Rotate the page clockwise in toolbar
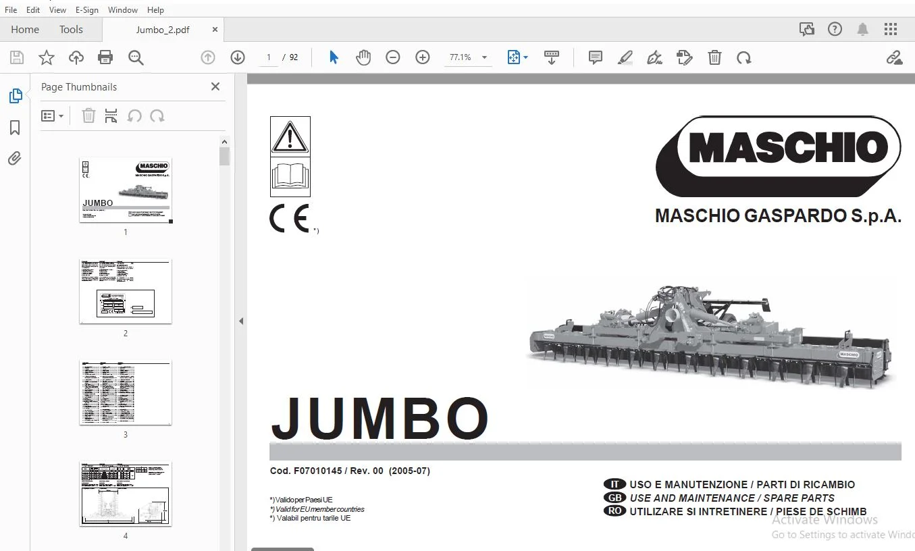The width and height of the screenshot is (915, 551). pyautogui.click(x=744, y=58)
